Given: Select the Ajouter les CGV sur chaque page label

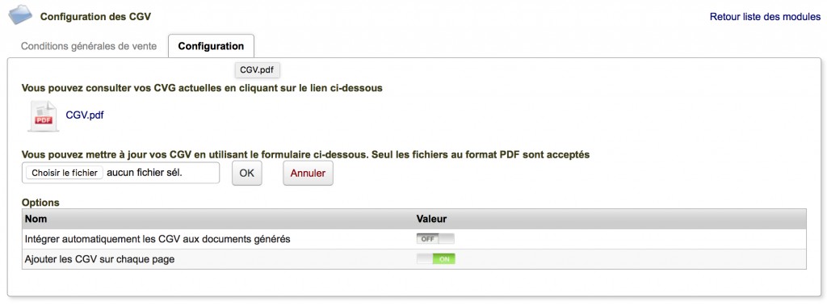Looking at the screenshot, I should (x=100, y=259).
